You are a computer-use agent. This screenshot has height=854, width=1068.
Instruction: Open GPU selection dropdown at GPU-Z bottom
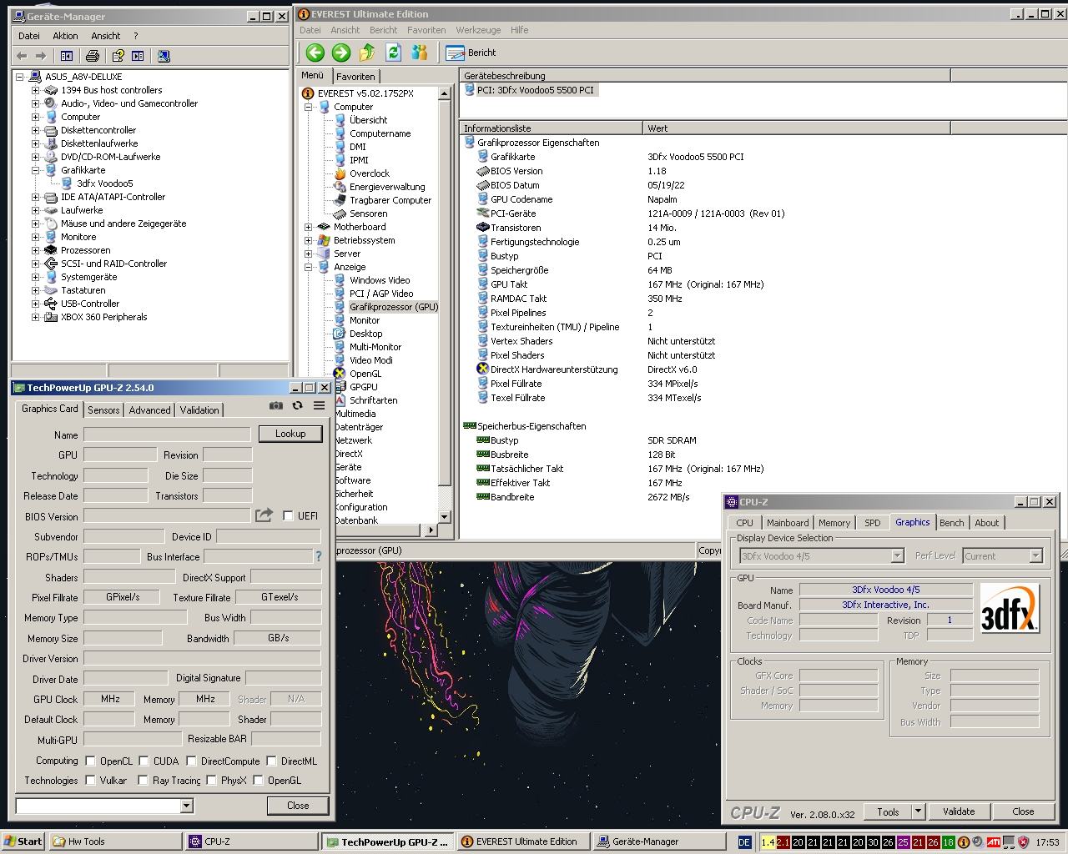186,805
